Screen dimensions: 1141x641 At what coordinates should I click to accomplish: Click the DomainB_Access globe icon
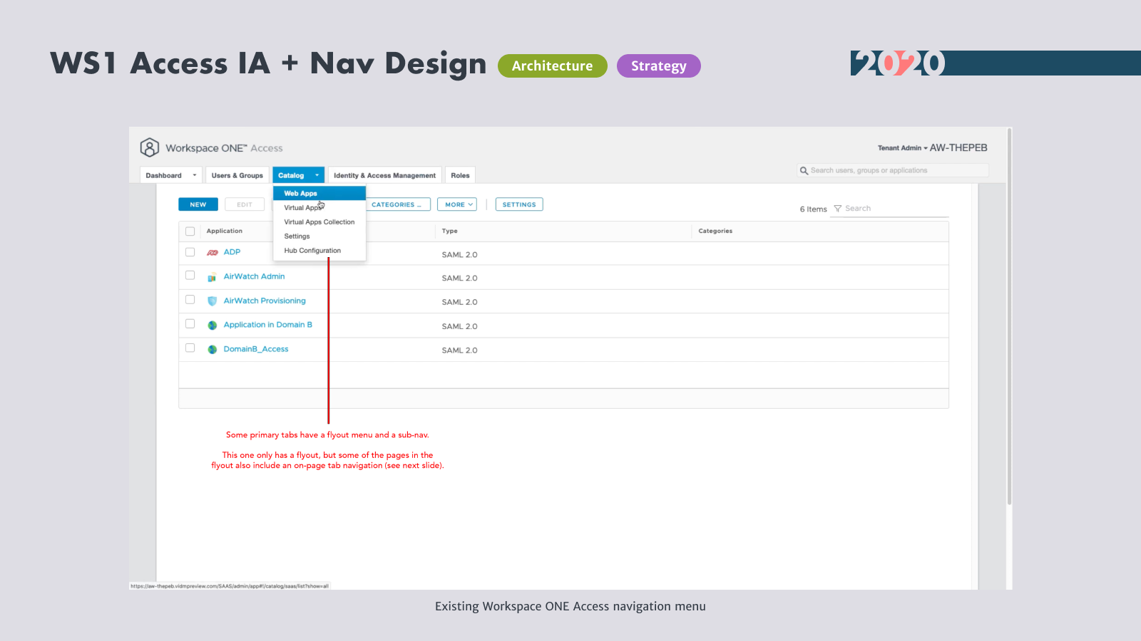[x=213, y=350]
